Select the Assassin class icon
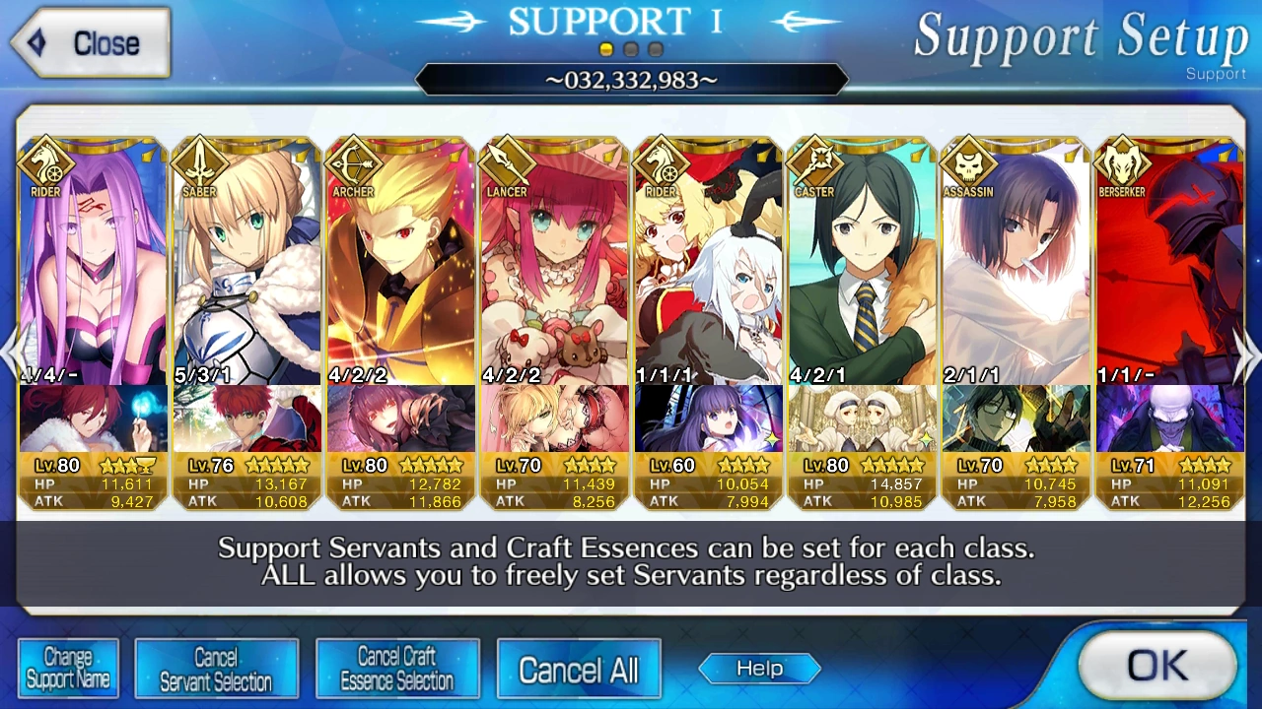Screen dimensions: 1262x709 [968, 162]
